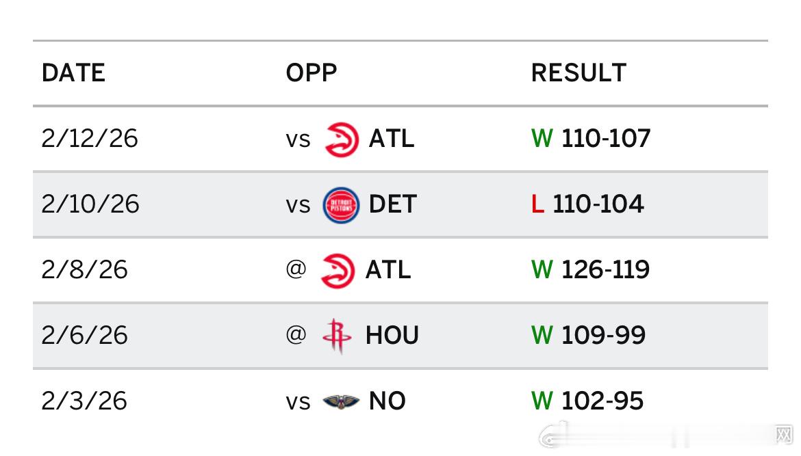View the L 110-104 game result

pyautogui.click(x=587, y=204)
